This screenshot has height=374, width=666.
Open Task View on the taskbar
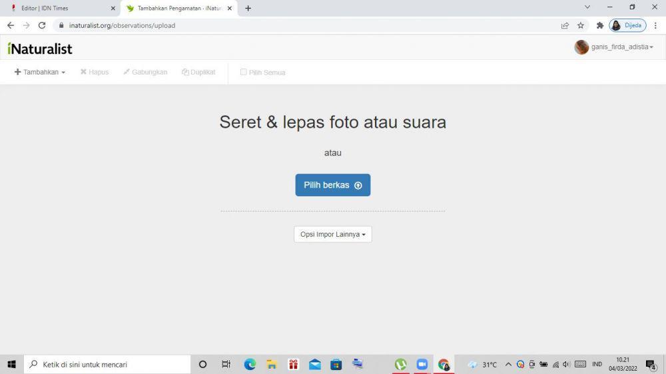pyautogui.click(x=226, y=364)
